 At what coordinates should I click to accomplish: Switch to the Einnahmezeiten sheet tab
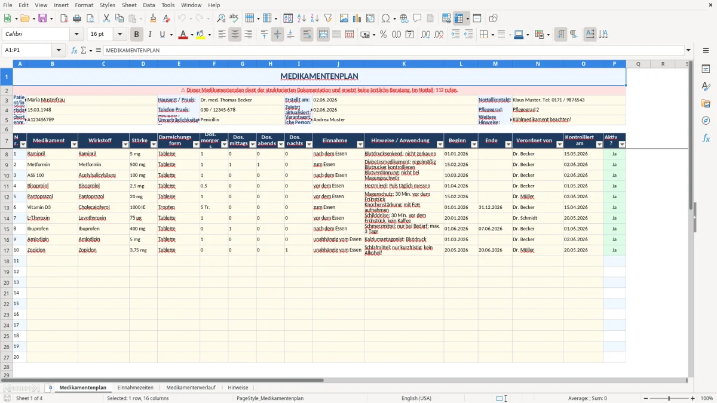[x=135, y=387]
